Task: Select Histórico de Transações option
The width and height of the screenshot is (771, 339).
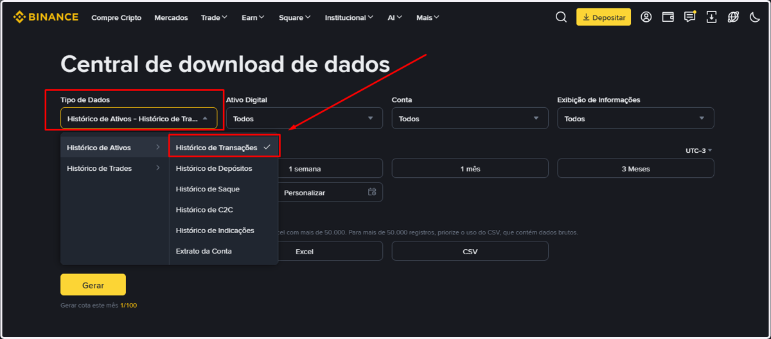Action: [x=224, y=148]
